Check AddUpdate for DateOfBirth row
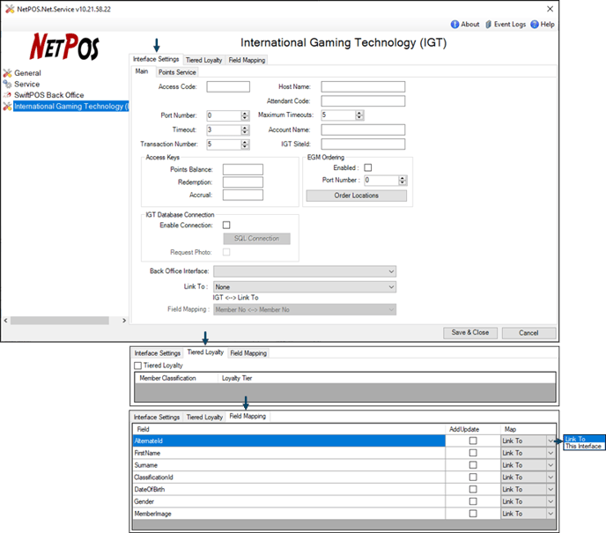606x533 pixels. (473, 489)
